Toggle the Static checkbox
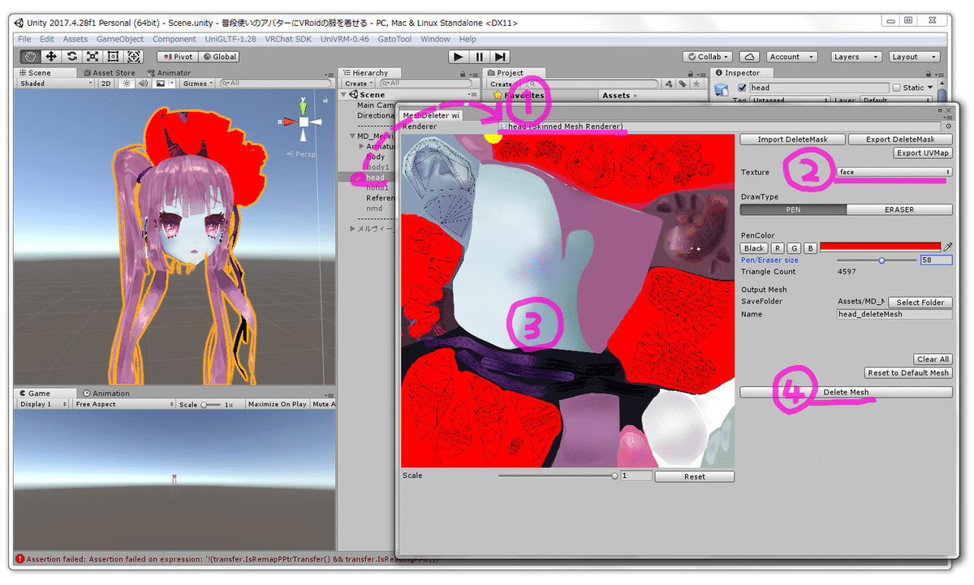This screenshot has height=585, width=974. (896, 88)
